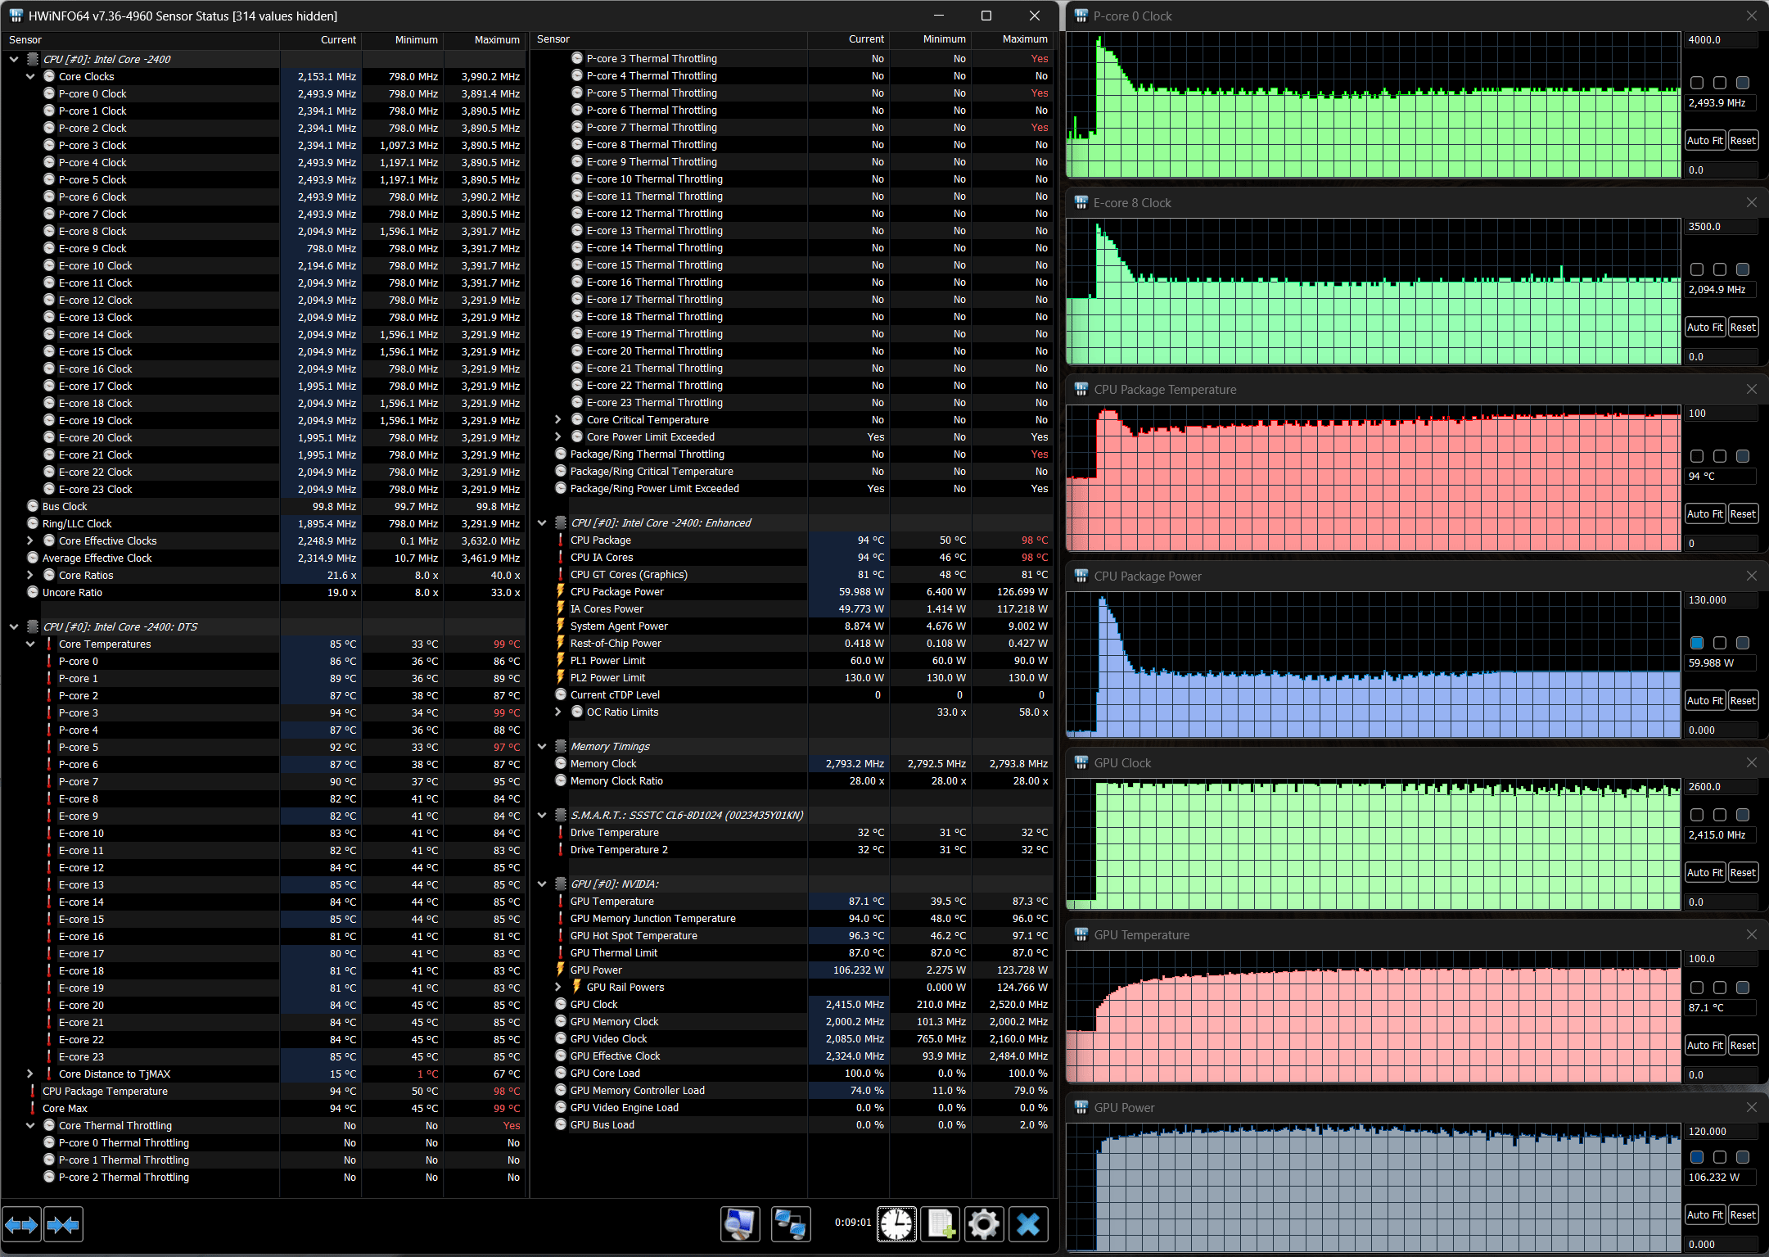Image resolution: width=1769 pixels, height=1257 pixels.
Task: Expand the GPU Rail Powers group
Action: [x=558, y=987]
